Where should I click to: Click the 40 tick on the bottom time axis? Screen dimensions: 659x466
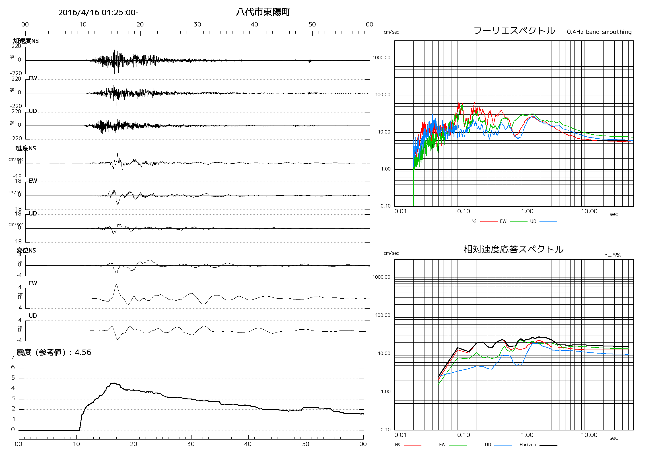(248, 444)
